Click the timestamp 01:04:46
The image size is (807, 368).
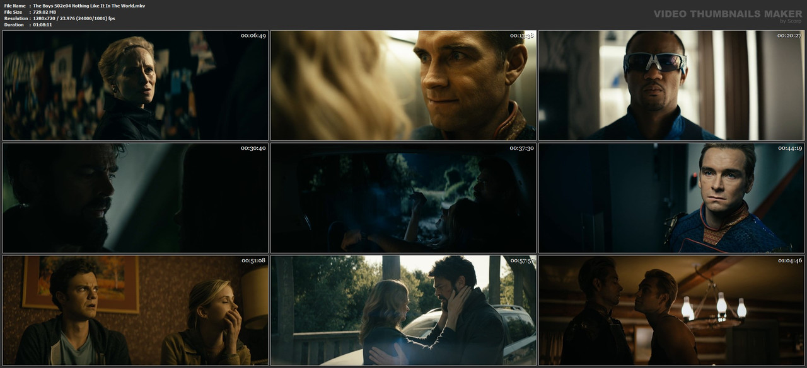(x=789, y=260)
